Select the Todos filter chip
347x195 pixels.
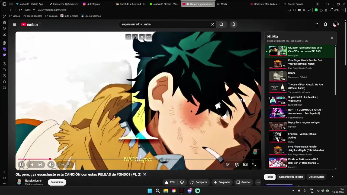pos(270,177)
